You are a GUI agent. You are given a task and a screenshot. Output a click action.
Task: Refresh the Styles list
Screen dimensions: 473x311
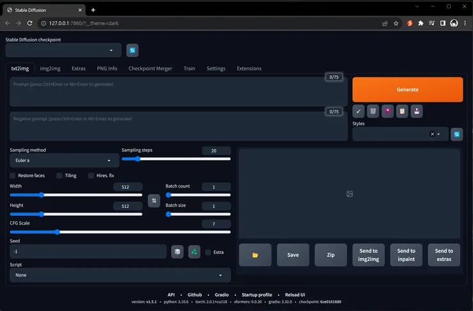(457, 134)
